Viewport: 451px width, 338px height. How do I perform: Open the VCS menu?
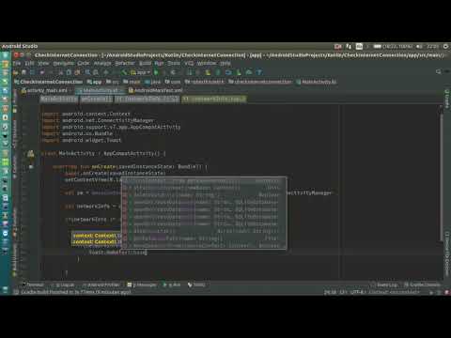click(x=189, y=64)
